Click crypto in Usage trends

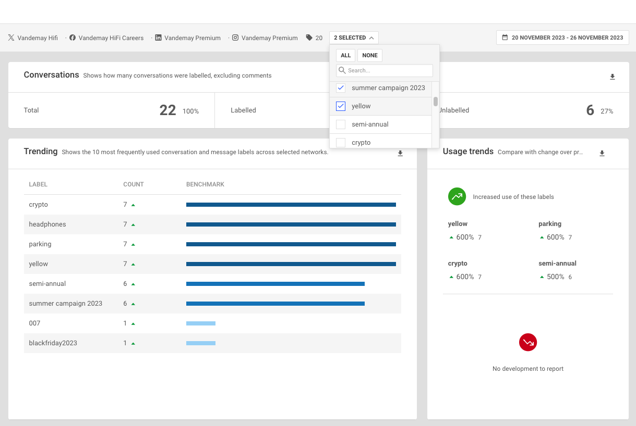click(x=458, y=264)
